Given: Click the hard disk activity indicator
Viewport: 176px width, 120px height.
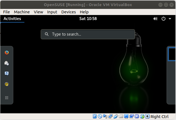Looking at the screenshot, I should click(x=95, y=116).
